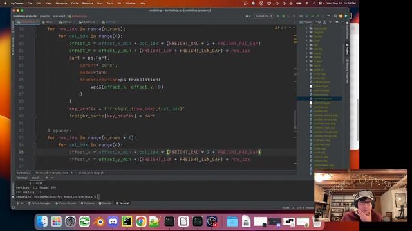Click the Wi-Fi icon in macOS menu bar

(307, 3)
